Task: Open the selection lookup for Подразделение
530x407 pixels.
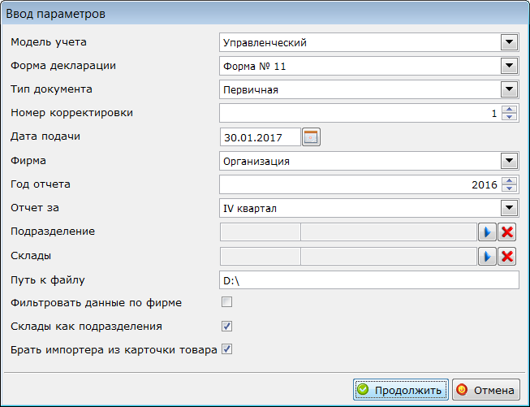Action: tap(487, 232)
